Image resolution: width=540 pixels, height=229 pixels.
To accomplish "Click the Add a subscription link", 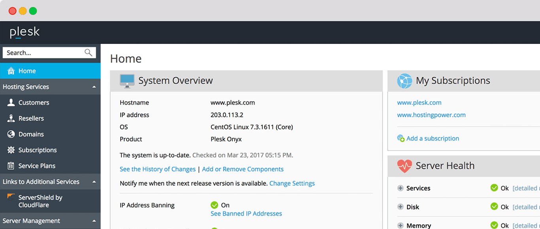I will tap(433, 139).
